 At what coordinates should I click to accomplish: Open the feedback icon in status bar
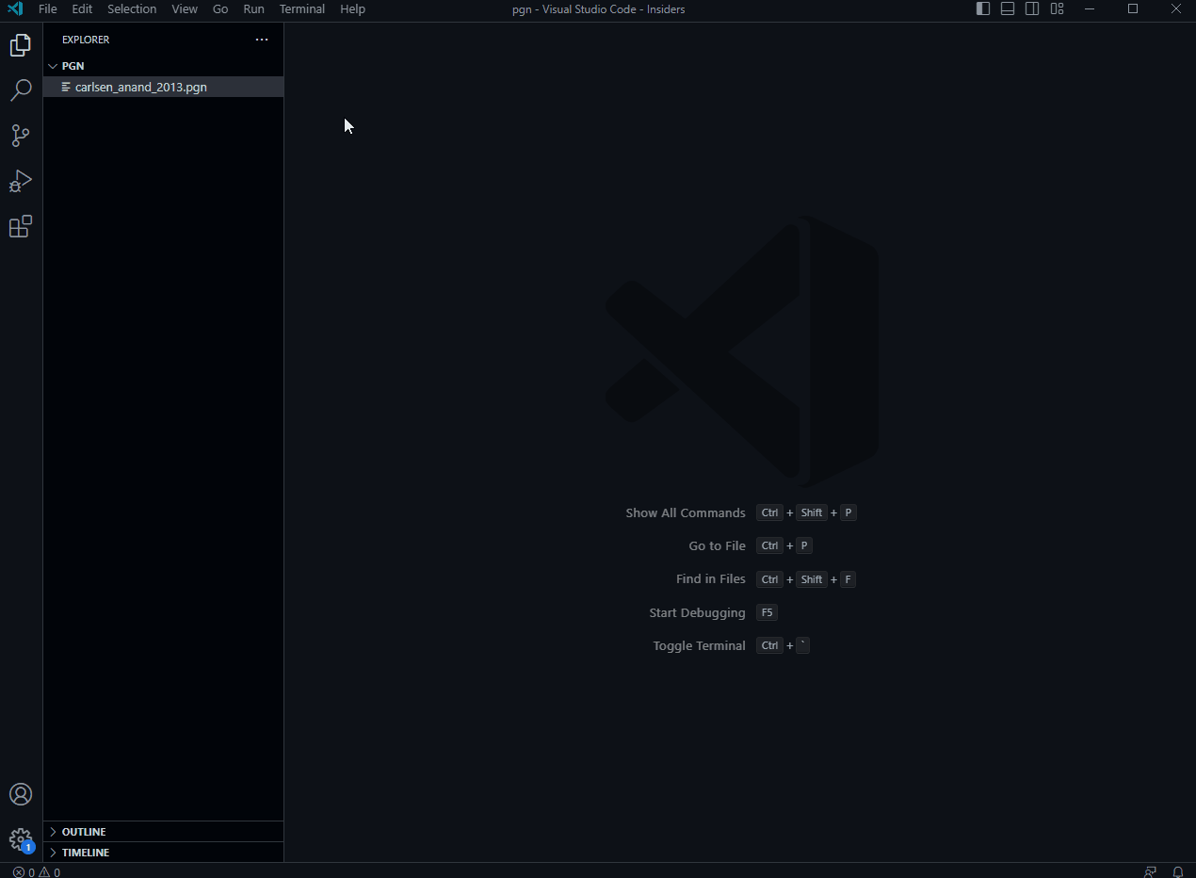1150,872
